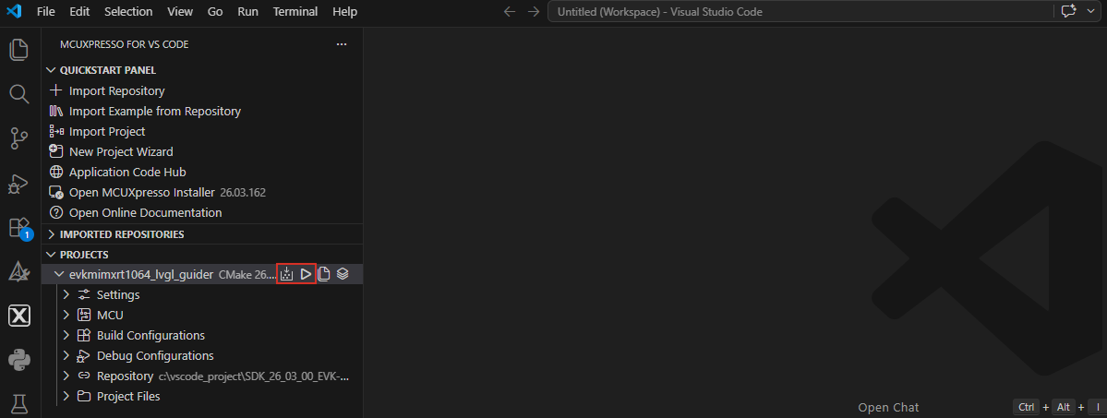Click the books icon for Import Example
1107x418 pixels.
point(56,112)
